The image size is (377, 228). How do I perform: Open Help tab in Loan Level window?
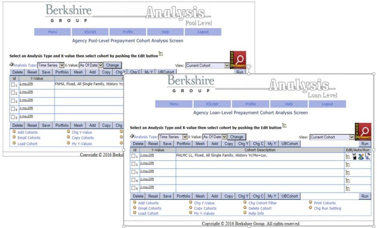(289, 104)
